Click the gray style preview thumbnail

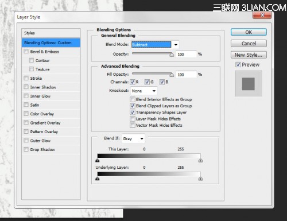[249, 83]
